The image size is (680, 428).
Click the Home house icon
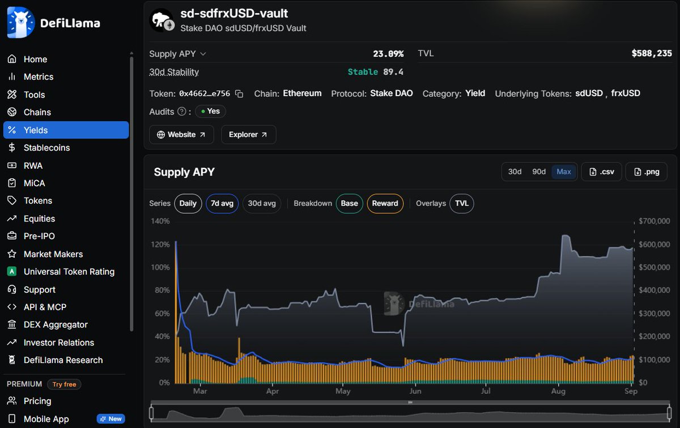(x=12, y=59)
